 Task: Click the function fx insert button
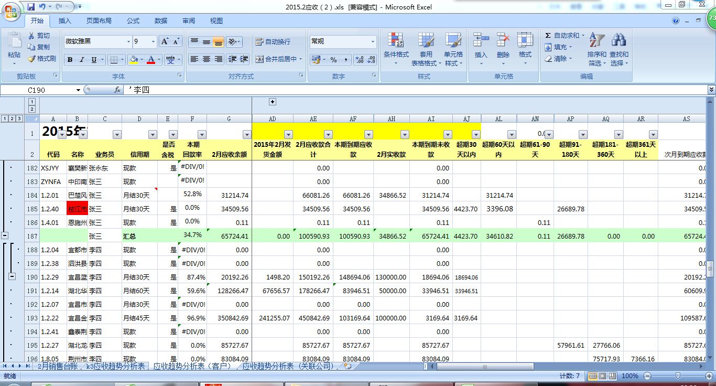117,90
